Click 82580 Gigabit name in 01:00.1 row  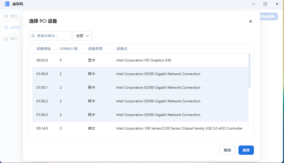pos(158,87)
